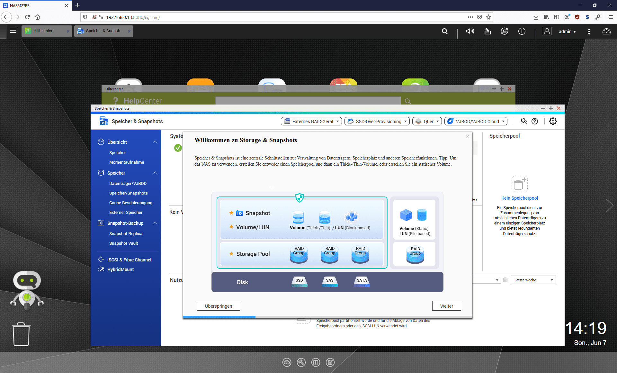Open Storage & Snapshots settings gear
Screen dimensions: 617x373
click(553, 121)
